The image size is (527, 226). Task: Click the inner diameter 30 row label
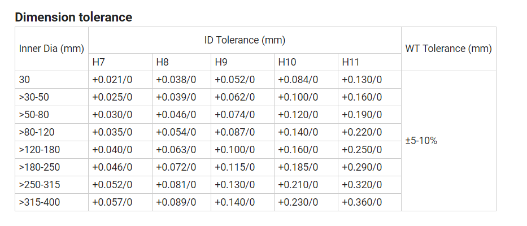point(24,80)
